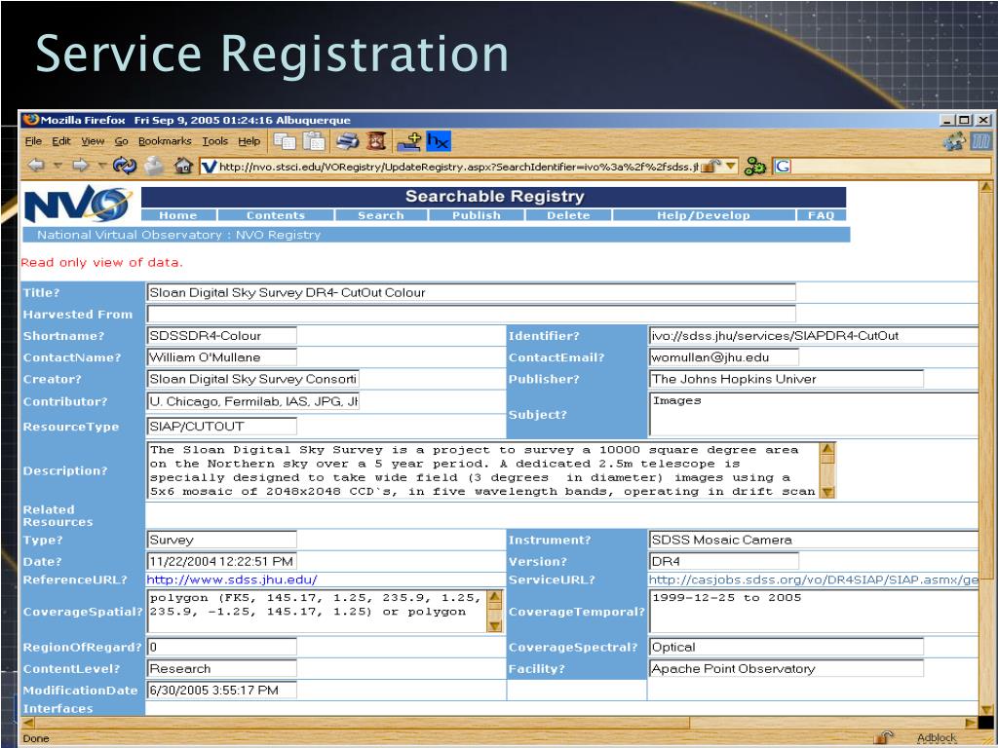The width and height of the screenshot is (998, 748).
Task: Click the site favicon in address bar
Action: pyautogui.click(x=209, y=167)
